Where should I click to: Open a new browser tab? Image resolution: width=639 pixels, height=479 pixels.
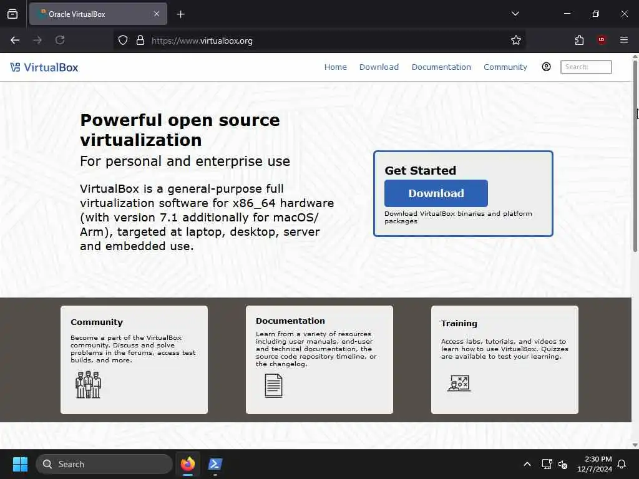click(181, 14)
